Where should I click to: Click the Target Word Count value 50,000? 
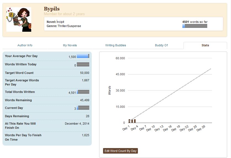click(x=85, y=73)
